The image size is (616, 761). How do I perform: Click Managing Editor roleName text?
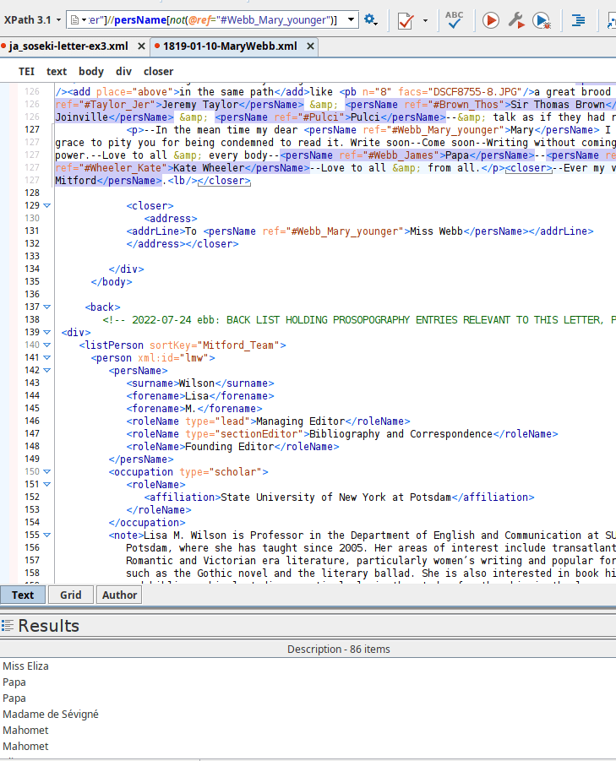[x=301, y=421]
